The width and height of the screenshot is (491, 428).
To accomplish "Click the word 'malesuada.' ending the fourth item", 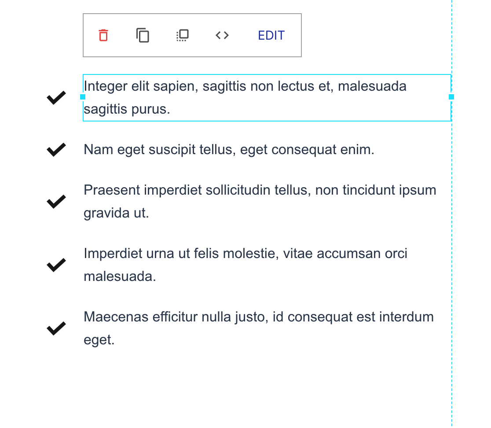I will [120, 277].
